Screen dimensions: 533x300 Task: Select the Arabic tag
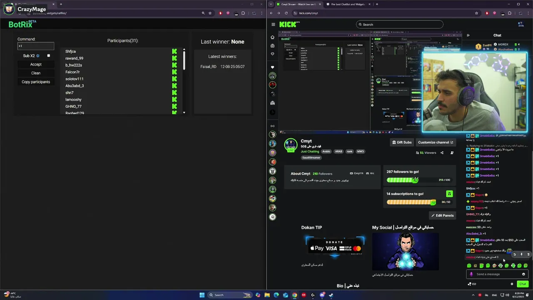click(x=326, y=152)
